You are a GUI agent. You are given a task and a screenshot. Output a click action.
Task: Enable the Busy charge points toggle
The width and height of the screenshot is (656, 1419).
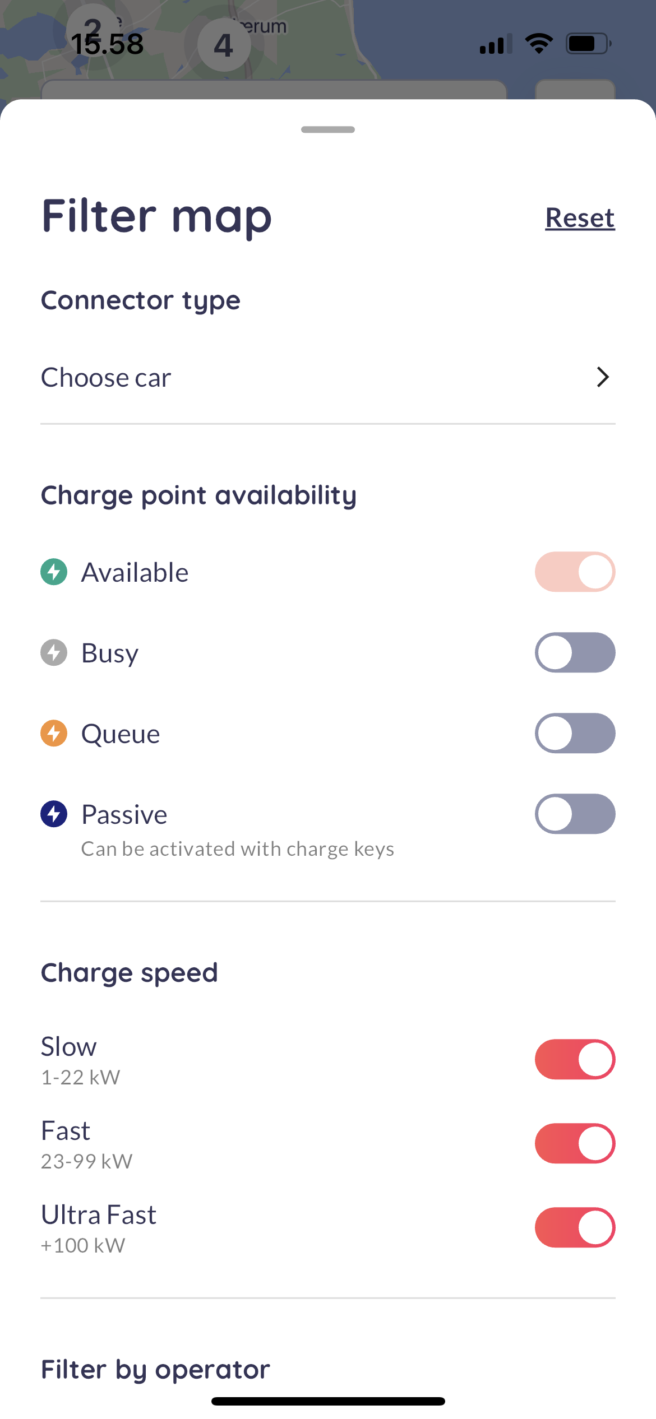[x=575, y=653]
